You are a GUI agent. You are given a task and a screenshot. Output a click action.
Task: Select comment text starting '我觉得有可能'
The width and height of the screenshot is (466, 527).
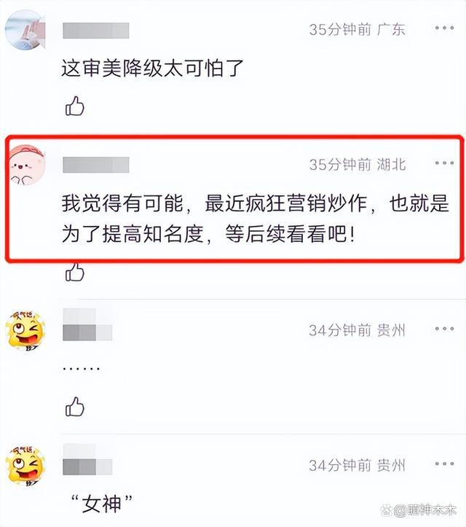(x=255, y=218)
